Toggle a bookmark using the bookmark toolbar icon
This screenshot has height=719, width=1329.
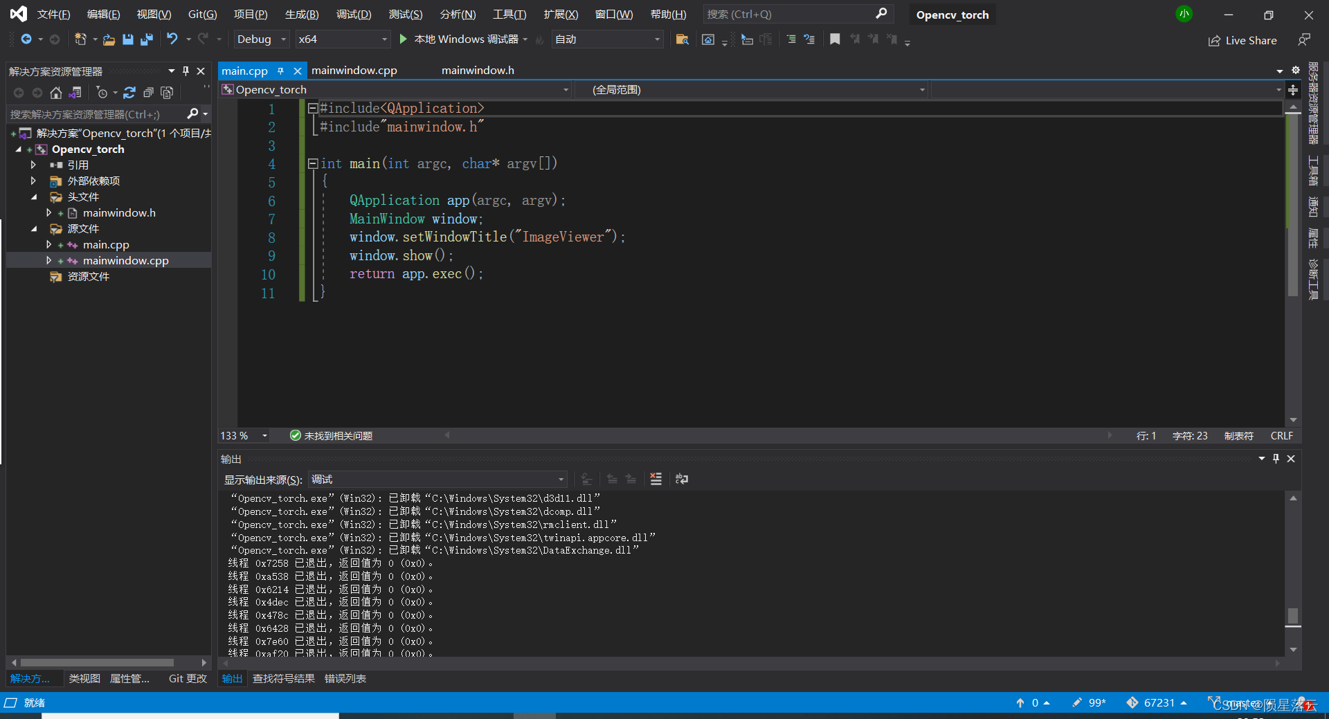pyautogui.click(x=834, y=39)
